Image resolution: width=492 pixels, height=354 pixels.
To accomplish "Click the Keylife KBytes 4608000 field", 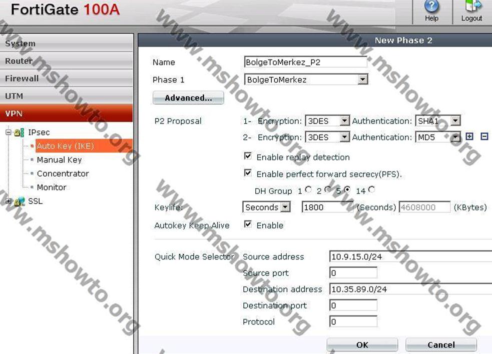I will coord(425,207).
